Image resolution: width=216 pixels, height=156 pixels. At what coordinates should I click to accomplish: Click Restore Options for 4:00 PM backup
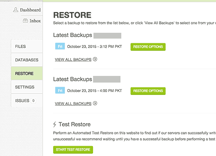click(x=148, y=91)
